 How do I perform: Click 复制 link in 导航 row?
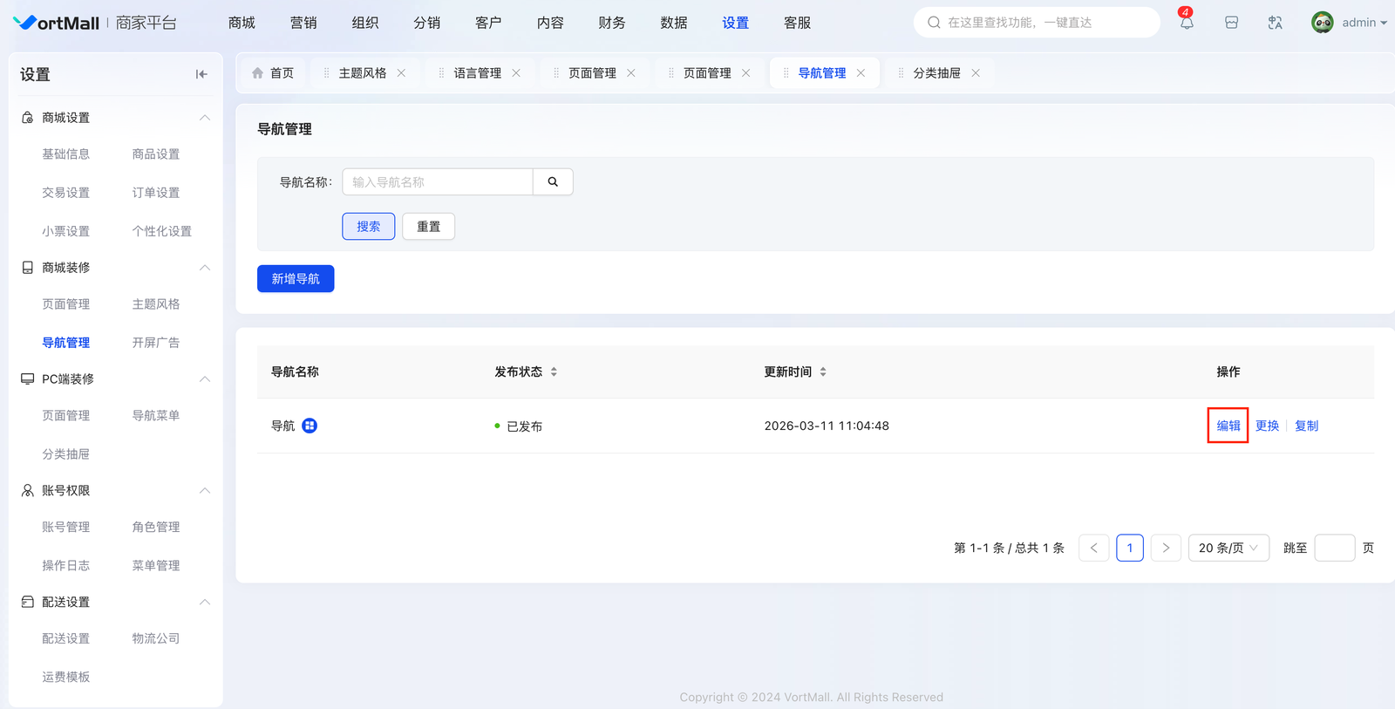(1307, 426)
